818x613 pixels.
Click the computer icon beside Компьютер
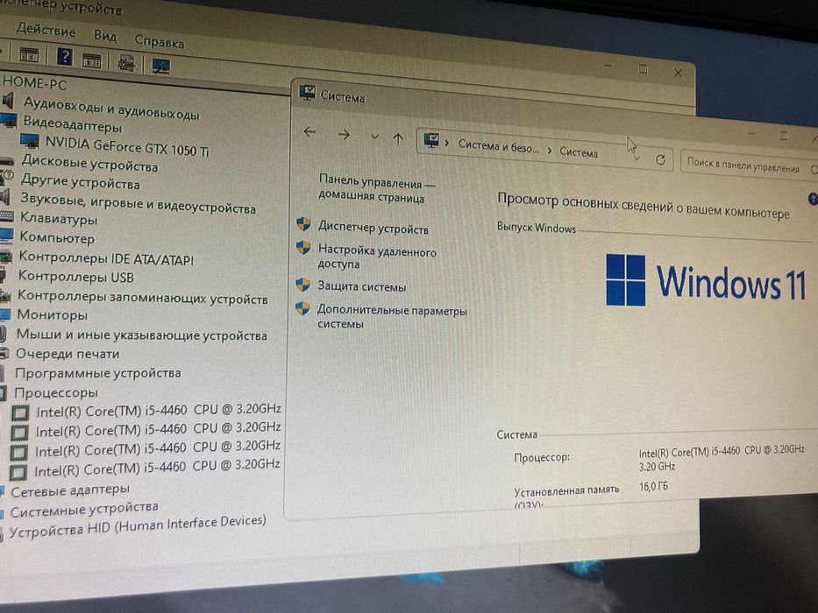click(x=6, y=235)
